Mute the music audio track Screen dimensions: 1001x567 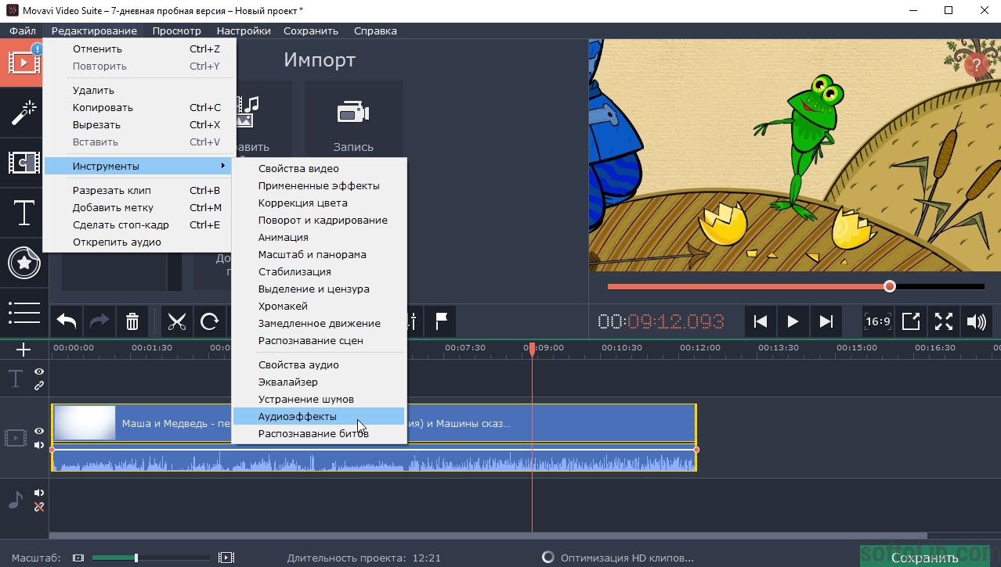point(39,493)
